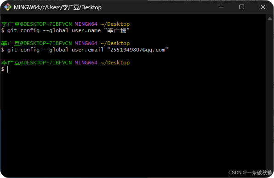Click the scrollbar up arrow
274x178 pixels.
[269, 18]
